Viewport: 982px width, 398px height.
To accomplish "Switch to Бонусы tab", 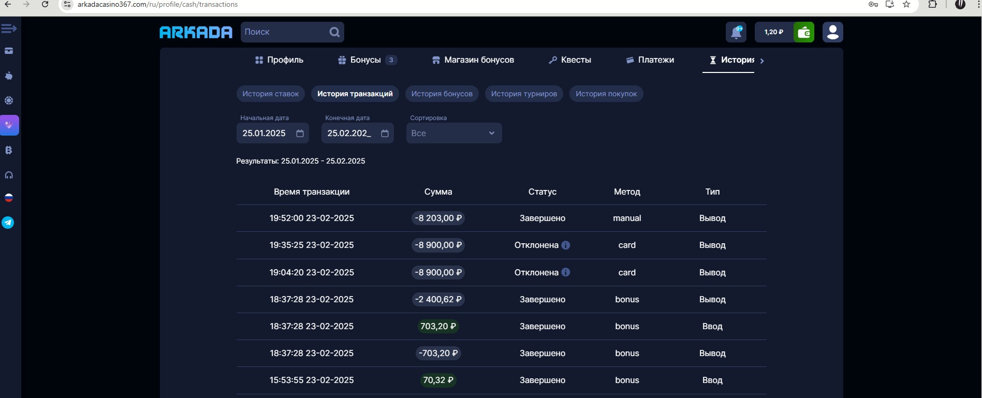I will pos(367,60).
